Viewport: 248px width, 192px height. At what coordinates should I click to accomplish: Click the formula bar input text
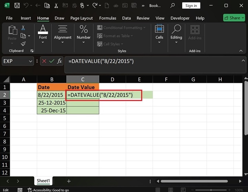(101, 61)
